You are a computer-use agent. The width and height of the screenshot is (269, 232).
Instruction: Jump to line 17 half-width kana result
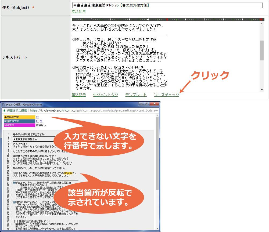37,117
